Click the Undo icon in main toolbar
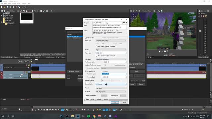Screen dimensions: 212x119 point(25,7)
